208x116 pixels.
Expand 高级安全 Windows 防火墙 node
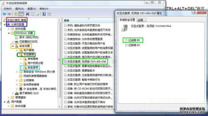pos(17,72)
